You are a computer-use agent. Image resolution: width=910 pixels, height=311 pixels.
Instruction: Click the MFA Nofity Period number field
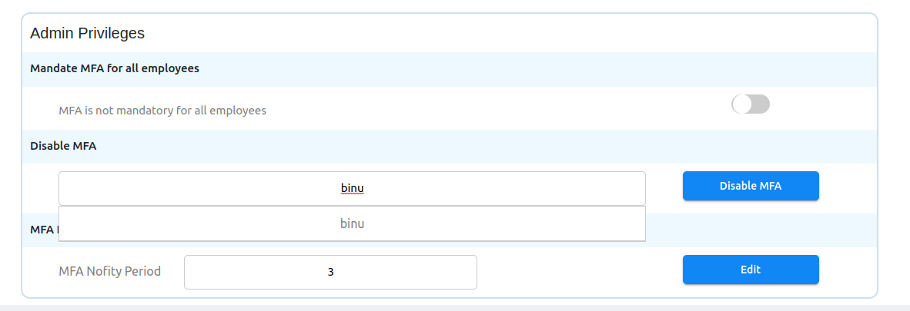(x=400, y=272)
